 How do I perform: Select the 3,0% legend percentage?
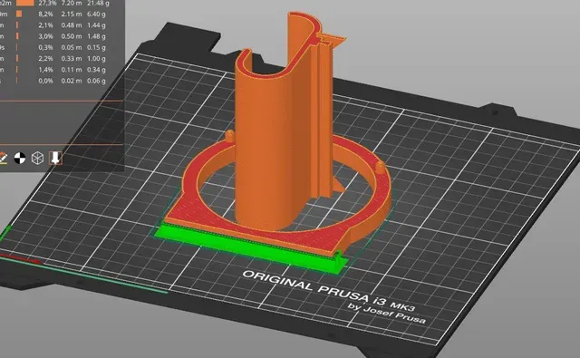tap(45, 36)
